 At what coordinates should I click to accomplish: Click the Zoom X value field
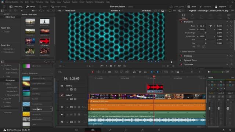click(x=202, y=26)
